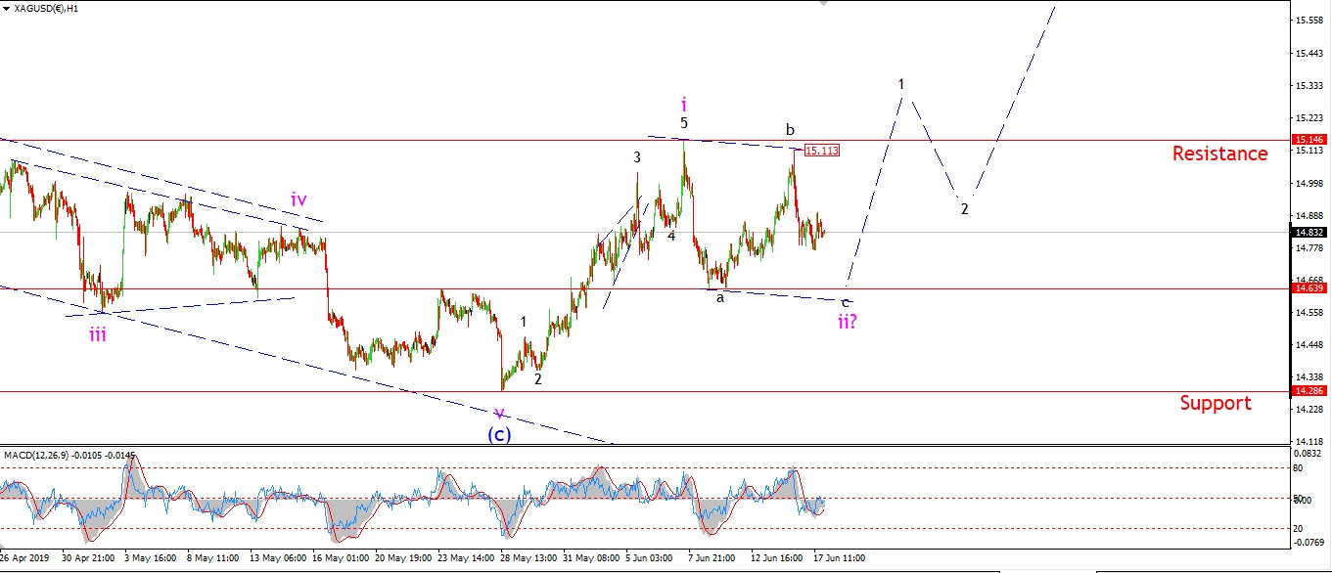Click the 0.0832 value on MACD scale
This screenshot has width=1332, height=573.
tap(1309, 455)
